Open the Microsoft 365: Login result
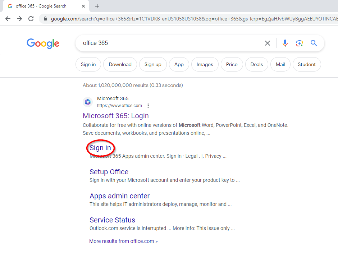338x253 pixels. (116, 116)
